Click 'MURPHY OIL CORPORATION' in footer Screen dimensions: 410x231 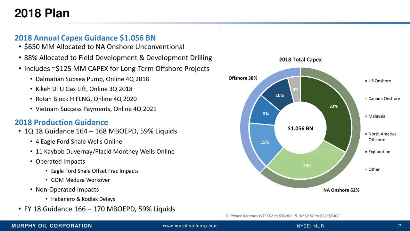tap(52, 226)
